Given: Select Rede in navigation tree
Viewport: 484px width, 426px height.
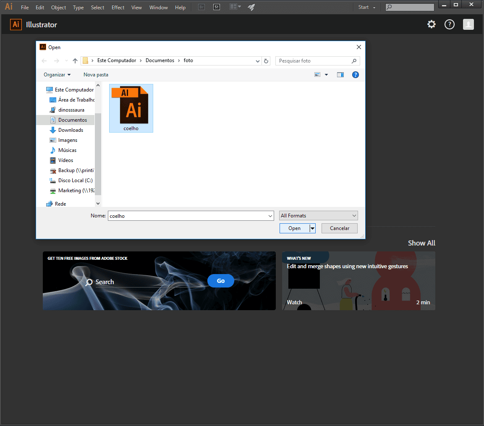Looking at the screenshot, I should pyautogui.click(x=56, y=204).
